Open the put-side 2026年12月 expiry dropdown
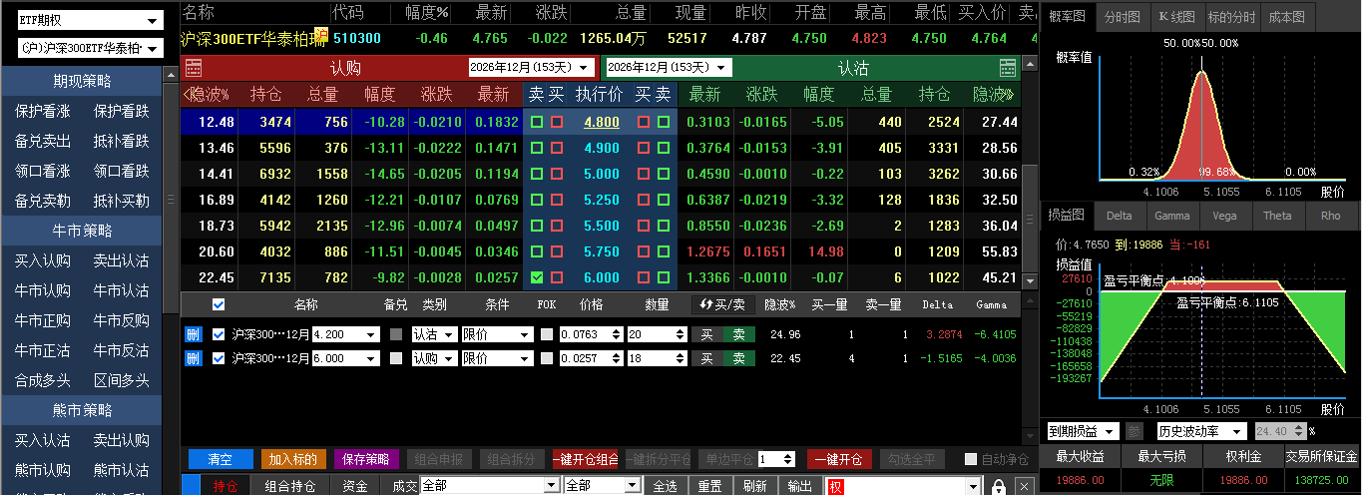Viewport: 1367px width, 495px height. click(x=669, y=67)
